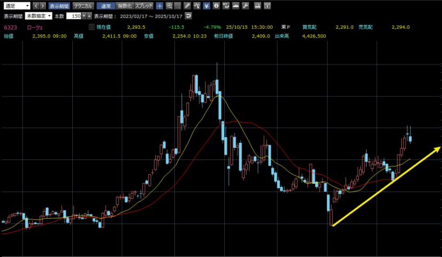Open the 週足 timeframe dropdown

[15, 5]
